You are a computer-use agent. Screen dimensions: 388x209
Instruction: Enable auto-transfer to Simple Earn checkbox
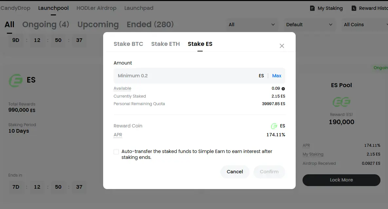(x=116, y=152)
